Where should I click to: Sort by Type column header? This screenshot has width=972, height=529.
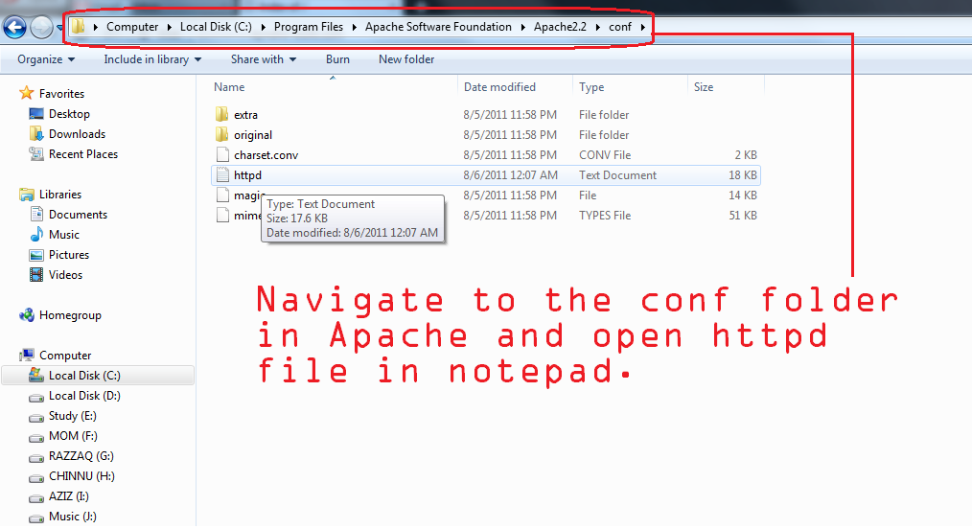pyautogui.click(x=591, y=87)
